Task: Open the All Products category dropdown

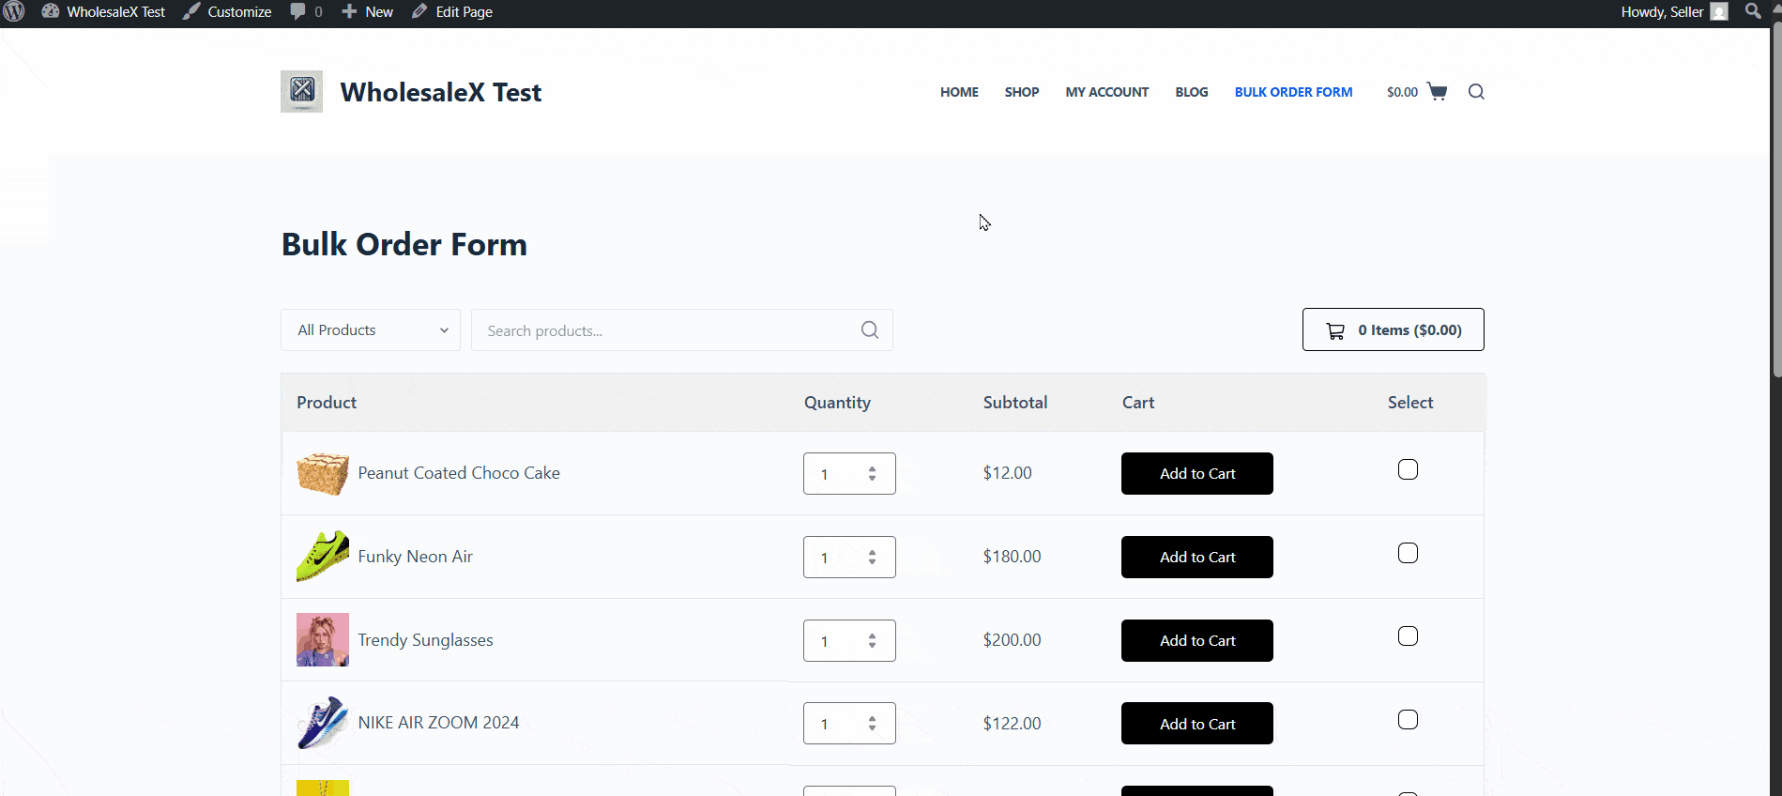Action: tap(371, 330)
